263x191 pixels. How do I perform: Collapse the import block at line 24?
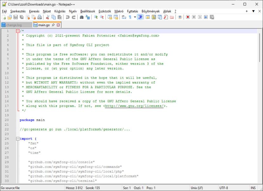coord(17,139)
